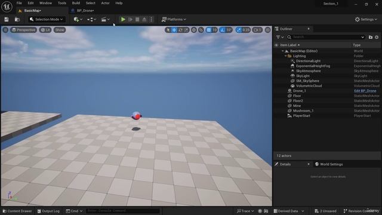Open the Build menu
This screenshot has width=382, height=215.
click(x=76, y=3)
